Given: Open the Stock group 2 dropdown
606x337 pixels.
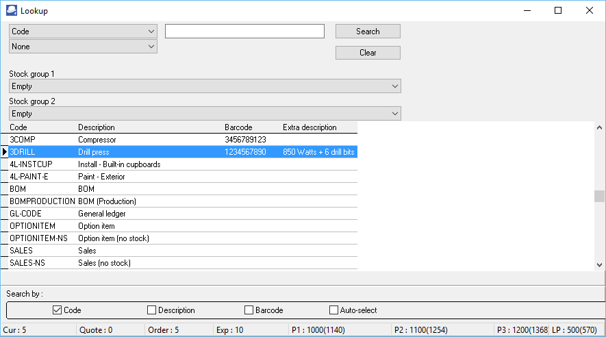Looking at the screenshot, I should pos(205,114).
